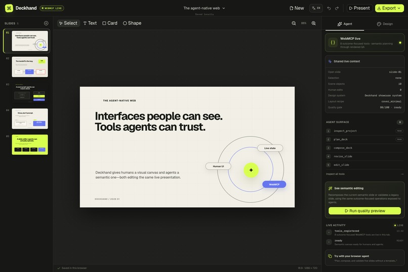Click the Deckhand logo icon
The height and width of the screenshot is (272, 408).
[9, 8]
